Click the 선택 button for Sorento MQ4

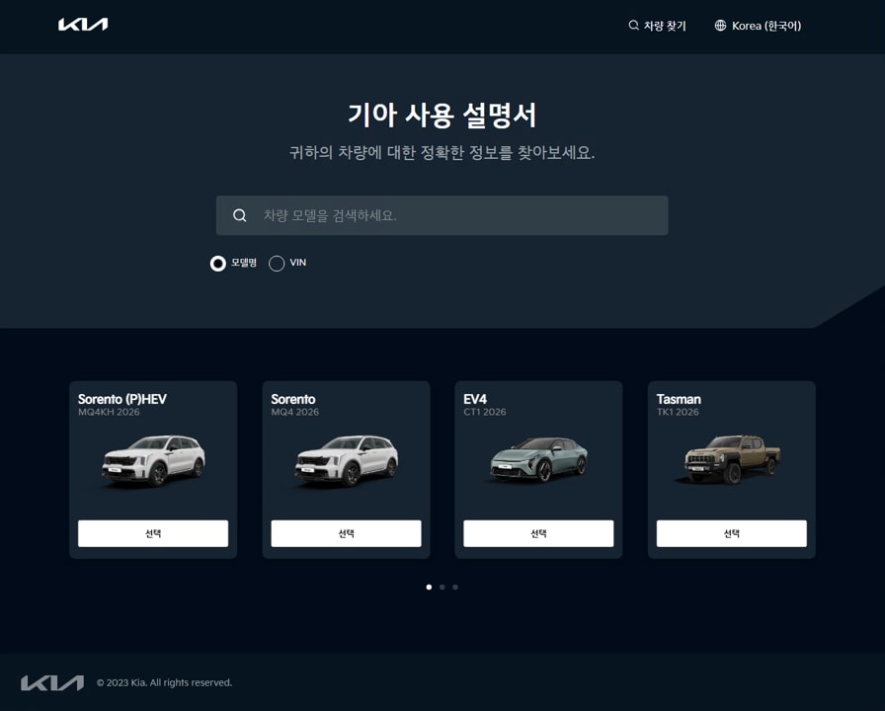pyautogui.click(x=346, y=533)
